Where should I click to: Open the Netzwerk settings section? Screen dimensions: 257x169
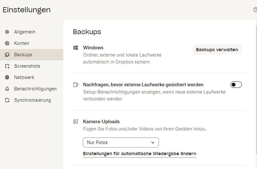[x=24, y=77]
